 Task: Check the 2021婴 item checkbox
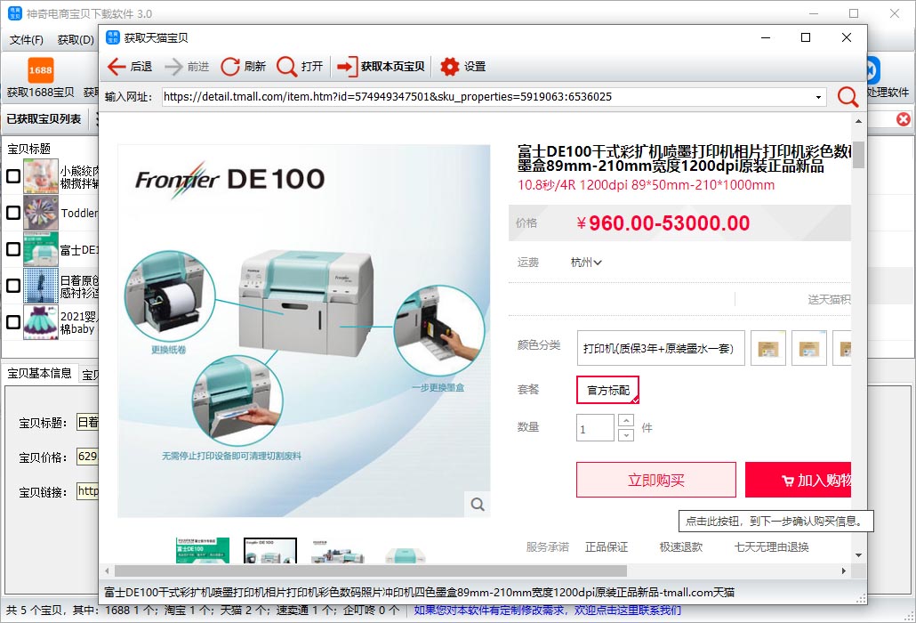tap(13, 322)
